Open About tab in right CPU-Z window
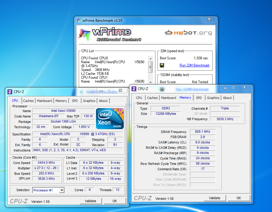This screenshot has height=212, width=272. [x=227, y=98]
